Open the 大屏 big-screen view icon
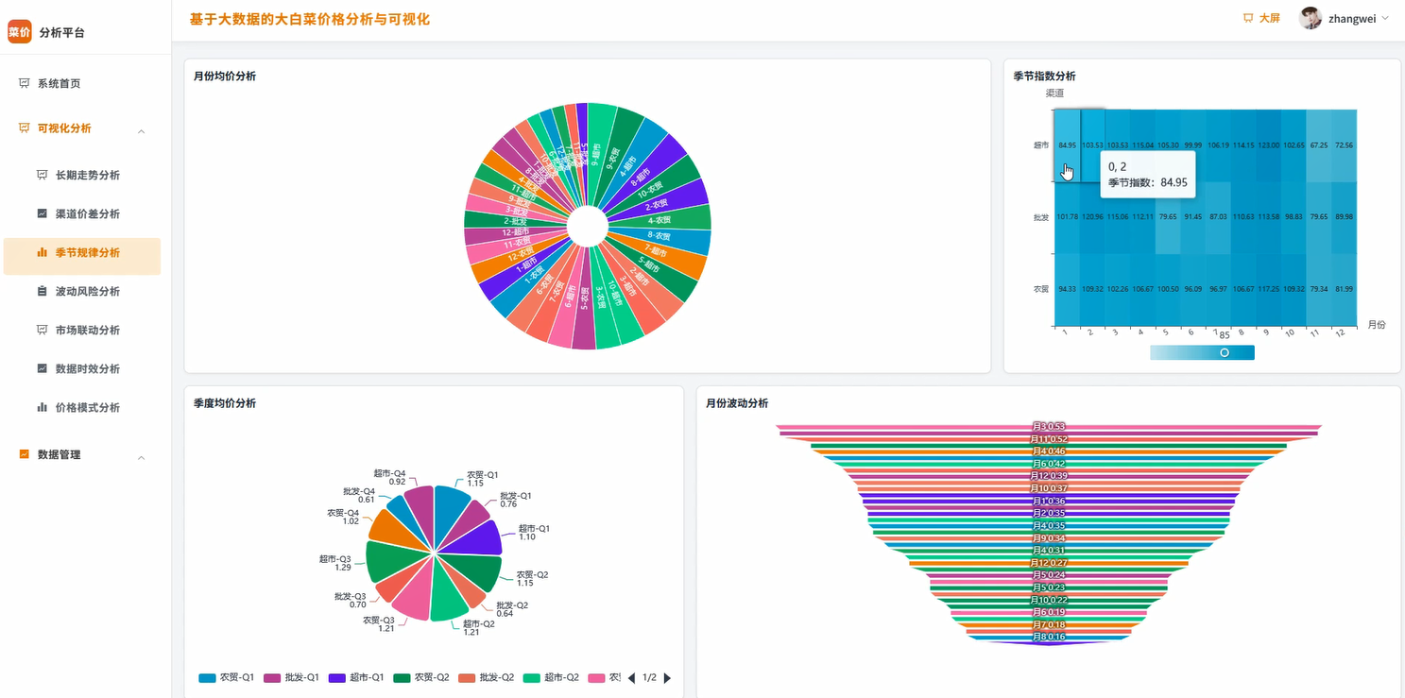The image size is (1405, 698). click(x=1248, y=18)
